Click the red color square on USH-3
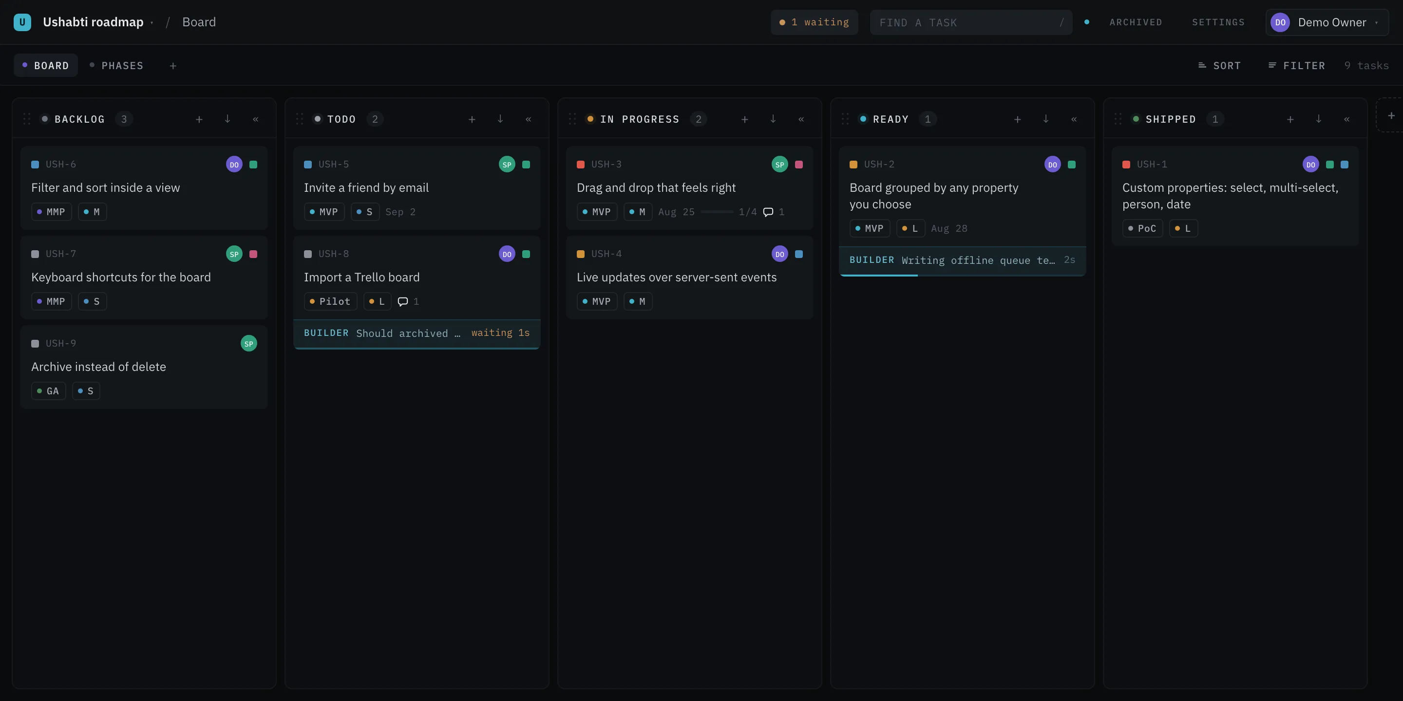The height and width of the screenshot is (701, 1403). (581, 165)
